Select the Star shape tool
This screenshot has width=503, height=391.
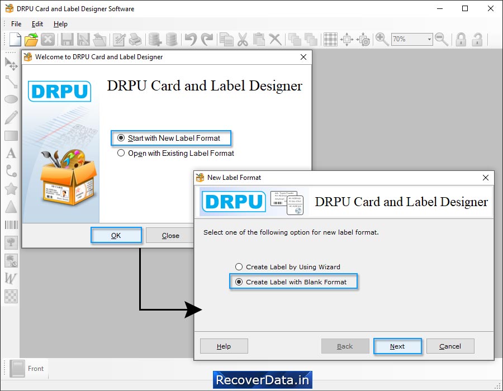11,189
